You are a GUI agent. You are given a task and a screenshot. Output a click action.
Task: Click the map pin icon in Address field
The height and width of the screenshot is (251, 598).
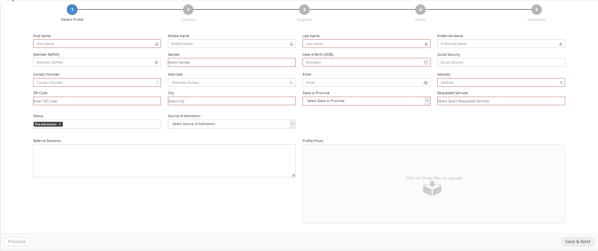pyautogui.click(x=561, y=83)
